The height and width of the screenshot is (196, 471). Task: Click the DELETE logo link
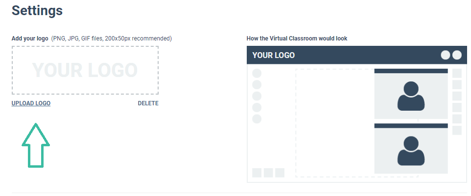tap(148, 103)
